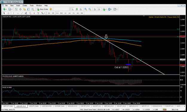Screen dimensions: 187x112
Task: Switch timeframe to M30
Action: click(x=61, y=13)
